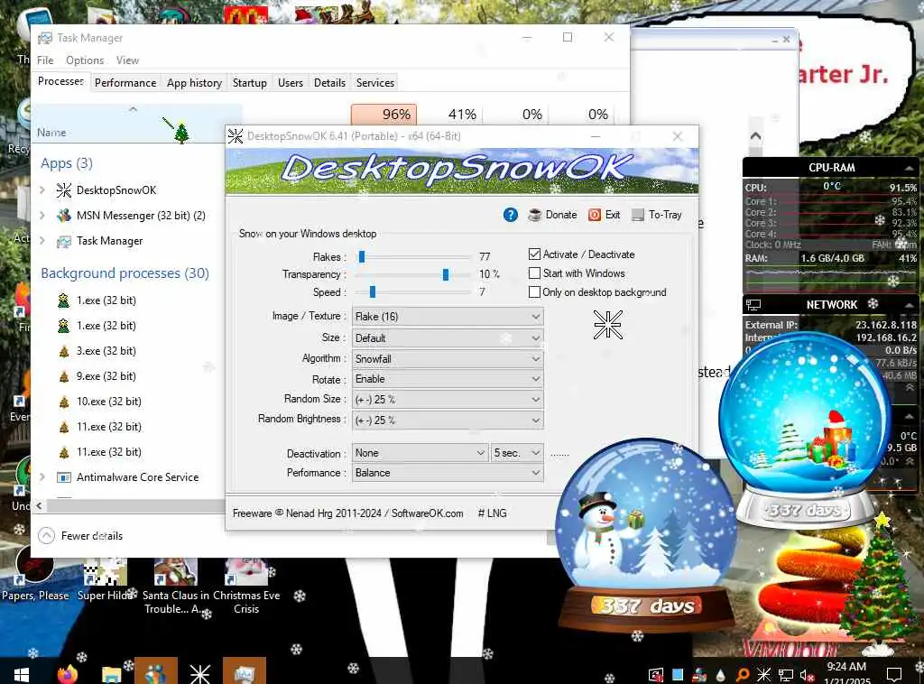
Task: Click the Donate coffee cup icon
Action: (534, 215)
